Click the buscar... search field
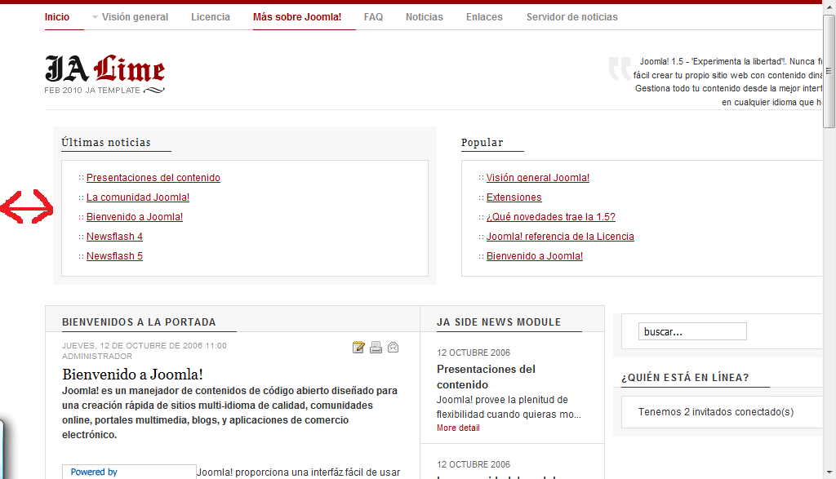The width and height of the screenshot is (836, 479). [x=692, y=331]
